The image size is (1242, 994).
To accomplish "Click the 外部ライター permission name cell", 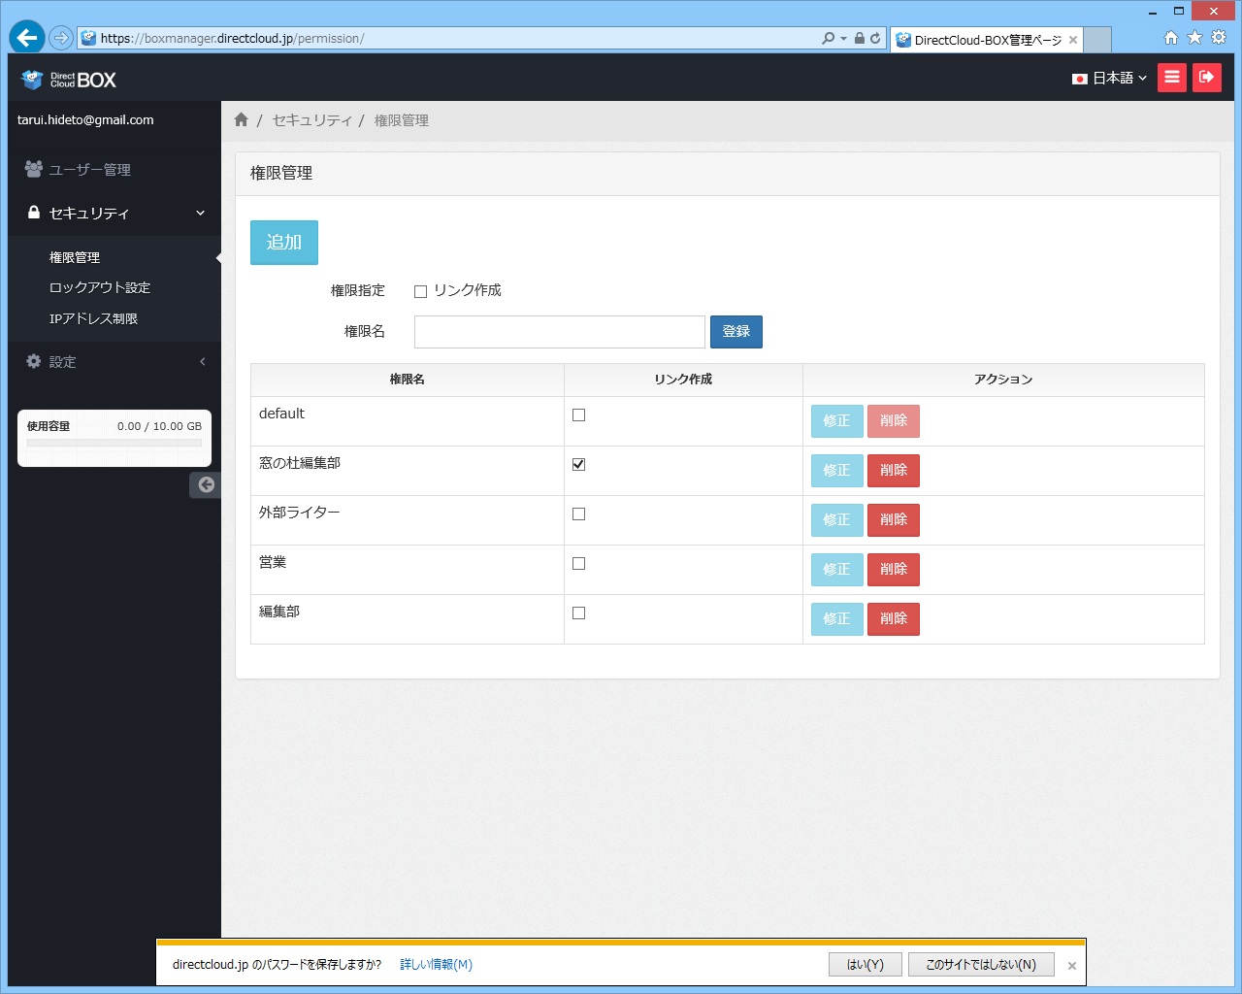I will pyautogui.click(x=408, y=520).
